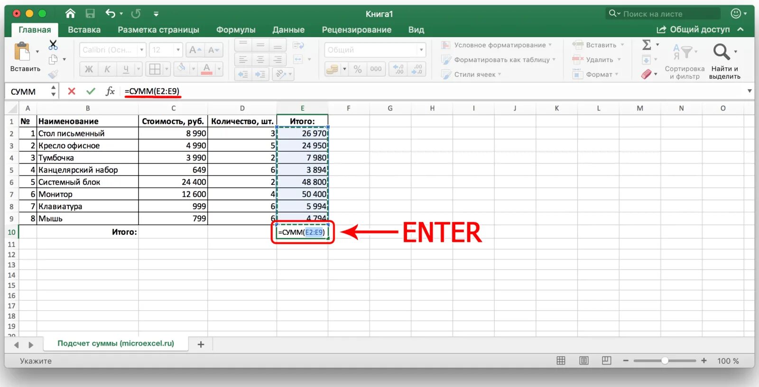Open Sort and Filter
Image resolution: width=759 pixels, height=387 pixels.
[x=685, y=61]
